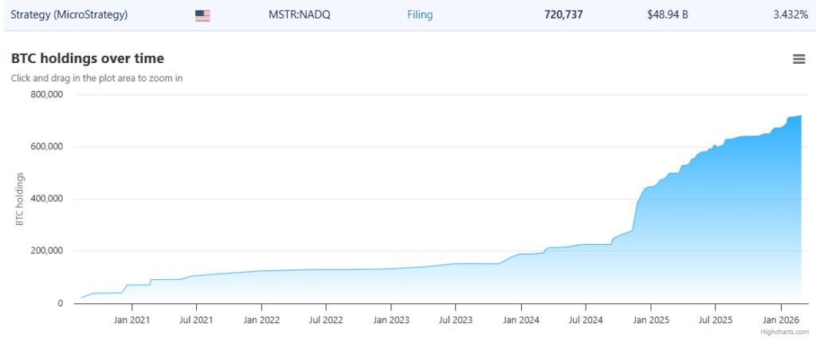Open the chart context menu hamburger icon
The image size is (816, 343).
pyautogui.click(x=798, y=59)
